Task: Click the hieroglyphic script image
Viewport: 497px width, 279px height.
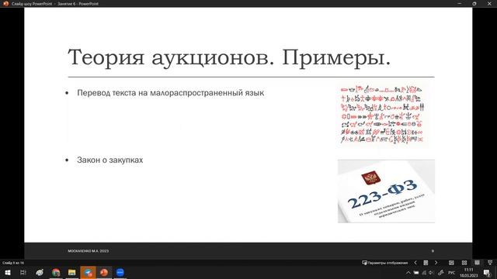Action: point(383,114)
